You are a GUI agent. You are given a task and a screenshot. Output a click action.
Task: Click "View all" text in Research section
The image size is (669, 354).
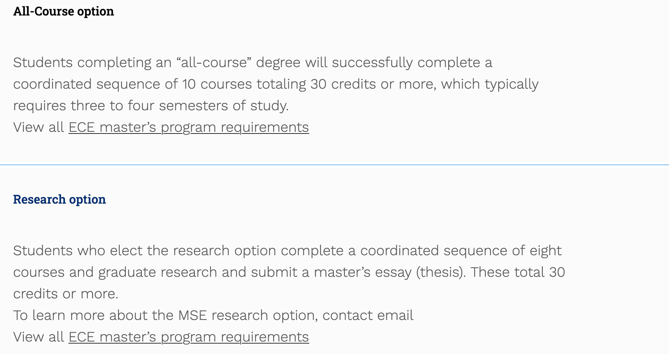[38, 337]
